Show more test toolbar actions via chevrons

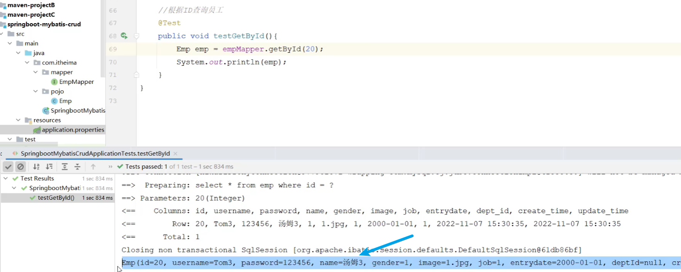point(110,167)
